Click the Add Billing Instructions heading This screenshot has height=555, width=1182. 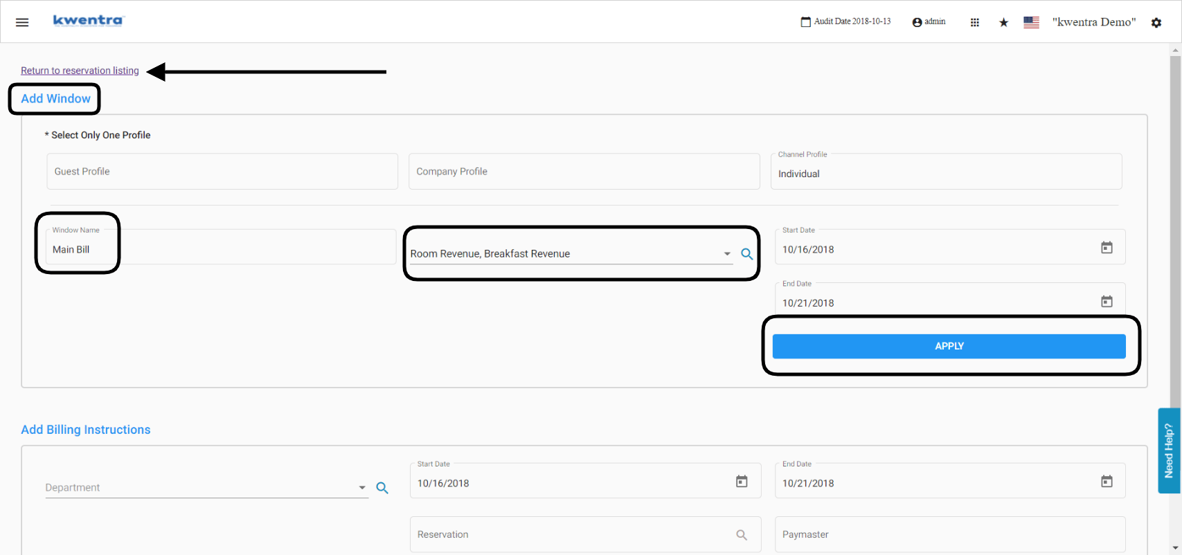(x=86, y=430)
